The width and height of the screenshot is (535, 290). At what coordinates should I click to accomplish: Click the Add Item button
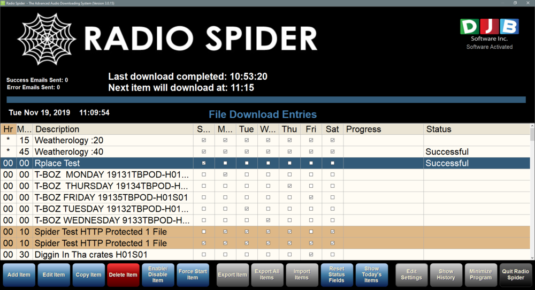(19, 274)
